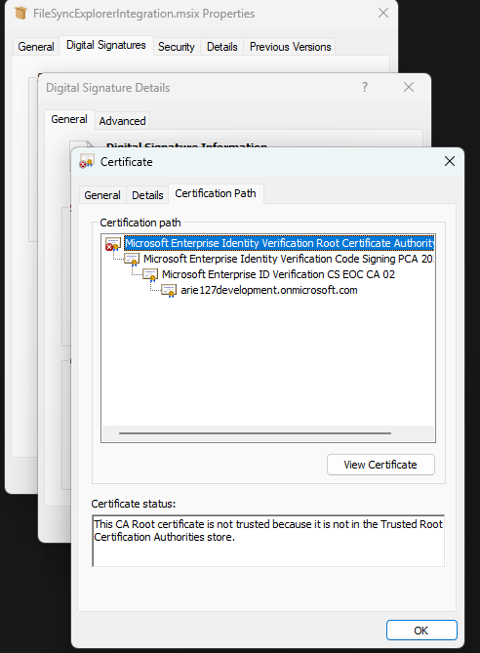The height and width of the screenshot is (653, 480).
Task: Click the Code Signing PCA certificate icon
Action: (132, 260)
